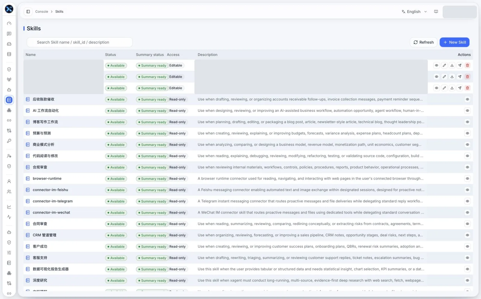The image size is (481, 299).
Task: Open the activity pulse icon in sidebar
Action: (9, 217)
